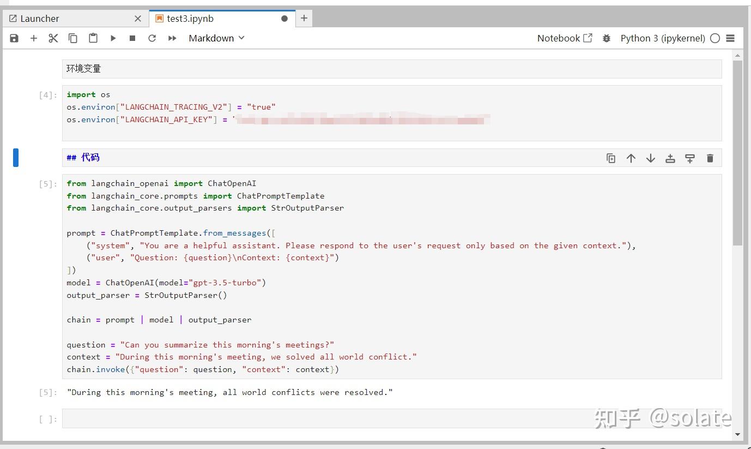Restart the kernel
The width and height of the screenshot is (751, 449).
pyautogui.click(x=152, y=38)
